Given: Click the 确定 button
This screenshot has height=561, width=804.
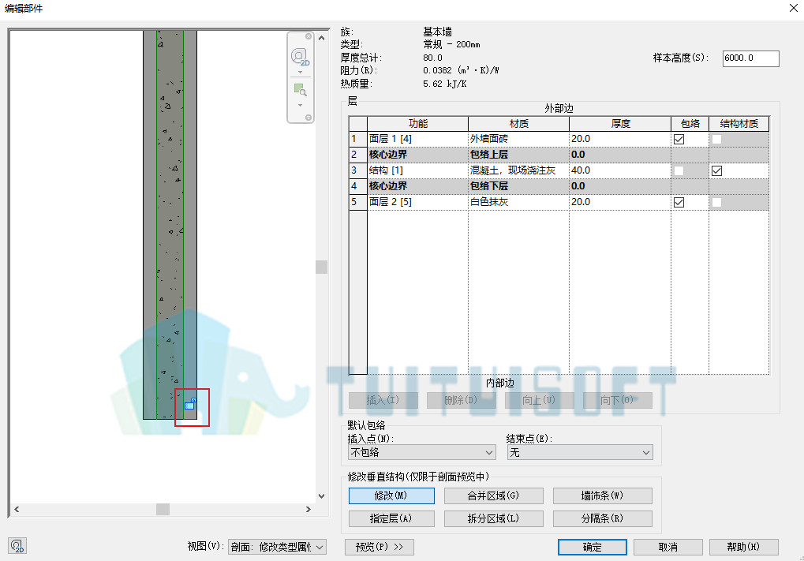Looking at the screenshot, I should [593, 547].
